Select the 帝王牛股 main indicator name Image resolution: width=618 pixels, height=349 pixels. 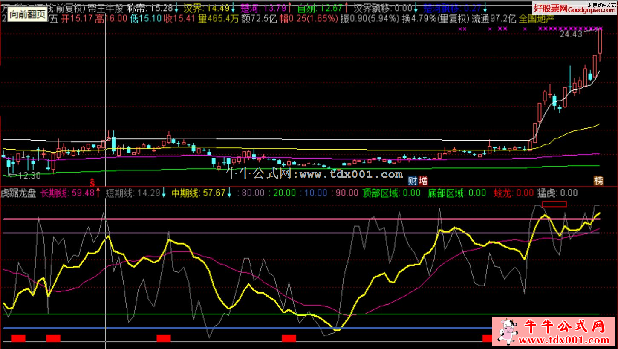point(105,8)
